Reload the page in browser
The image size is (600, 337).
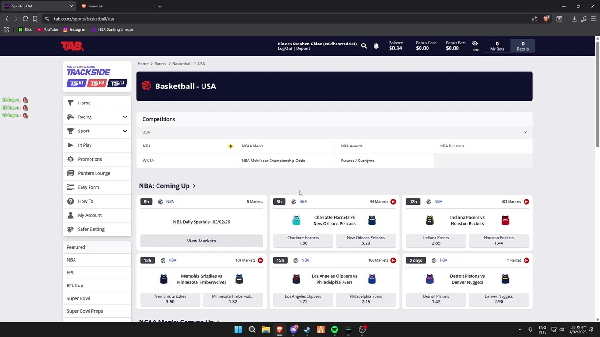pos(25,19)
